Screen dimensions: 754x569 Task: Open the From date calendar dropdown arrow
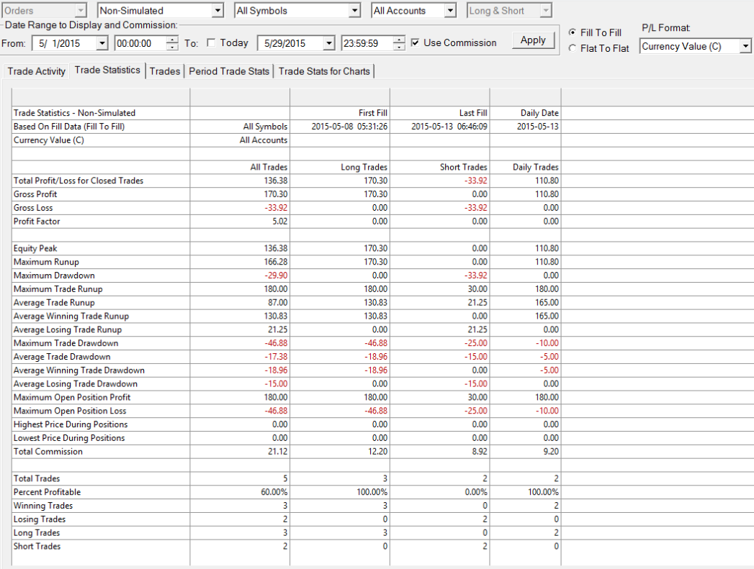click(102, 43)
